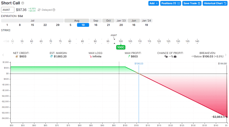Select the Sep 16 expiration date
Screen dimensions: 229x127
[95, 25]
